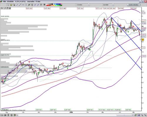Click the yellow current price tag 8,7
The height and width of the screenshot is (117, 147).
143,40
